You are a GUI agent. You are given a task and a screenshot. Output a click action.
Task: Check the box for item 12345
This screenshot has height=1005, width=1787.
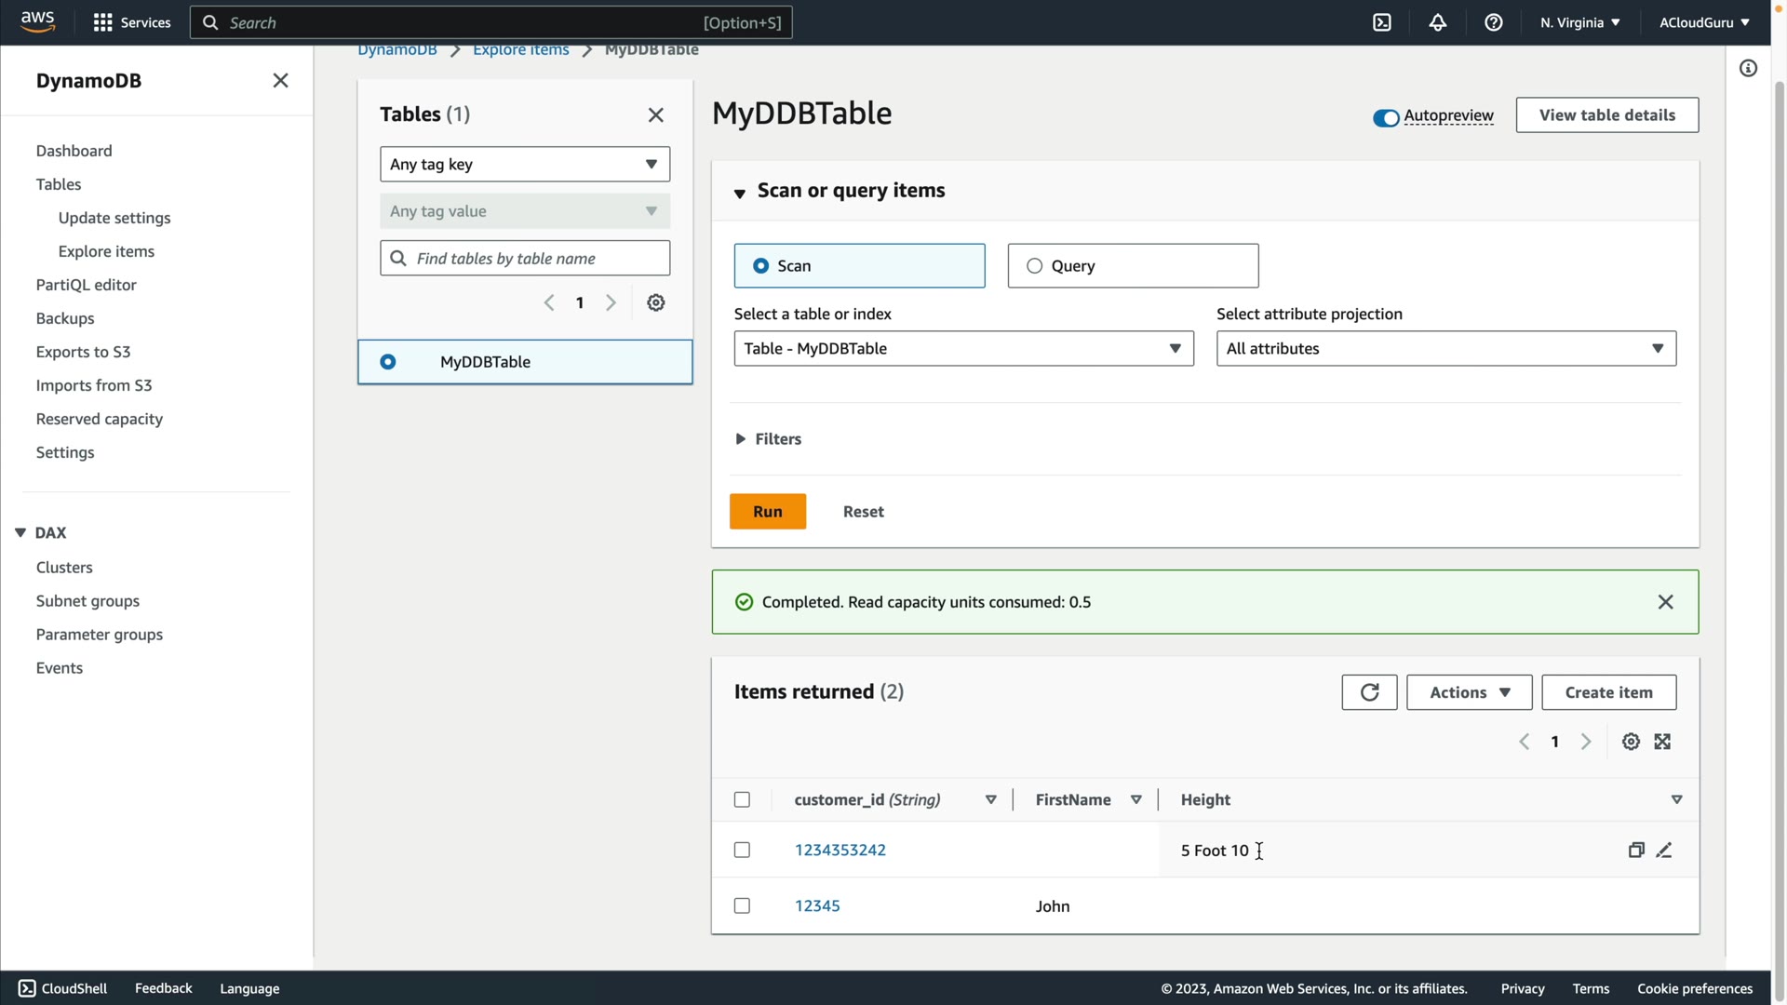[x=742, y=906]
